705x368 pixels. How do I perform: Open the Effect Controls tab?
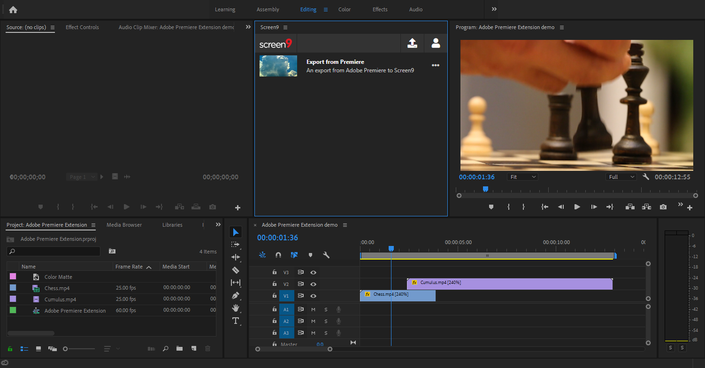coord(82,27)
